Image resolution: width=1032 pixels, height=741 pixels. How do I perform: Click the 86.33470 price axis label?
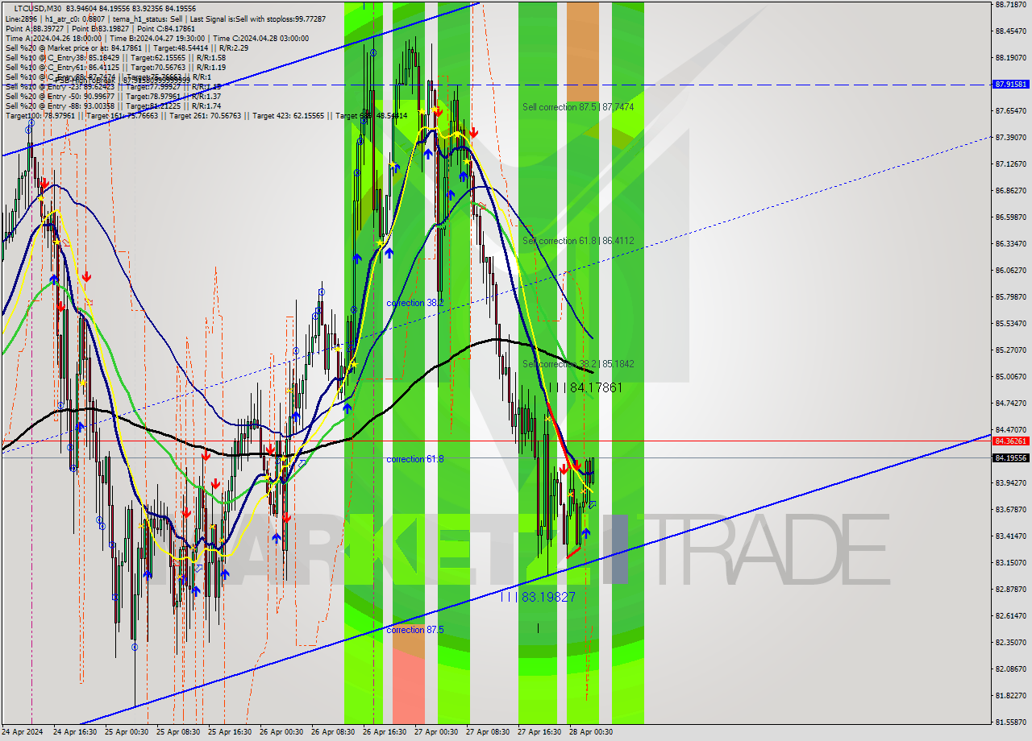coord(1010,243)
